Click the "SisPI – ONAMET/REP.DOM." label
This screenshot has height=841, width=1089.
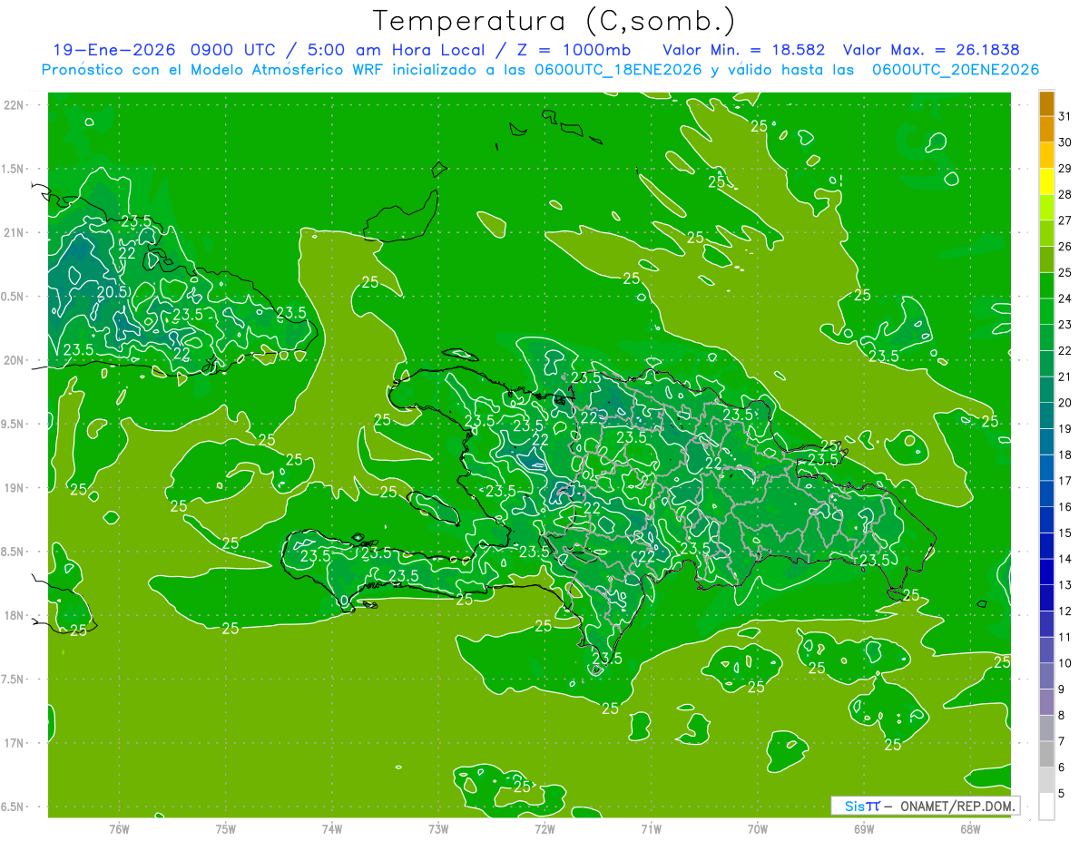[x=926, y=806]
